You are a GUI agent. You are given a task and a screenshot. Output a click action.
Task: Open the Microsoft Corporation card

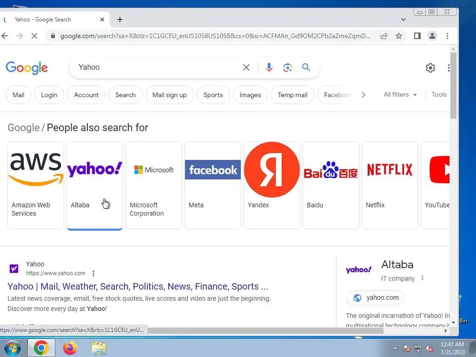tap(154, 185)
